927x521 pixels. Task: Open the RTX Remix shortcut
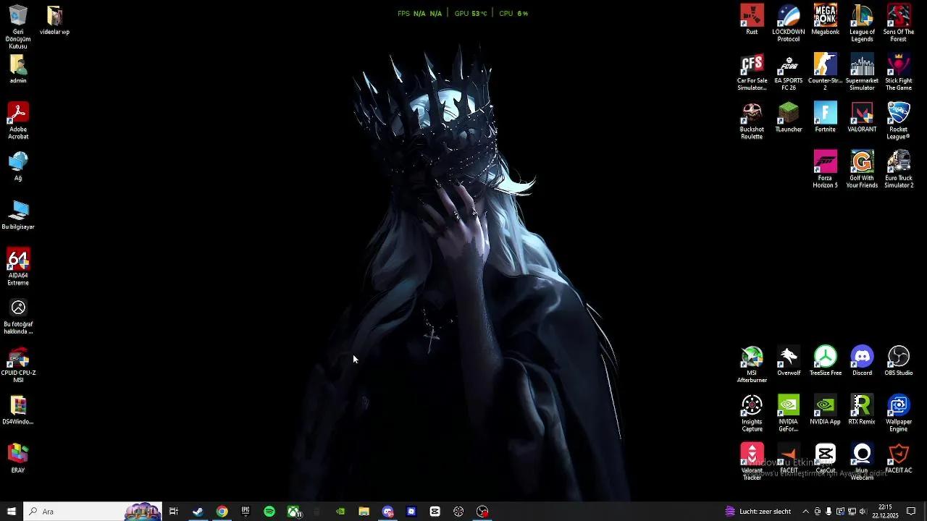[x=862, y=410]
